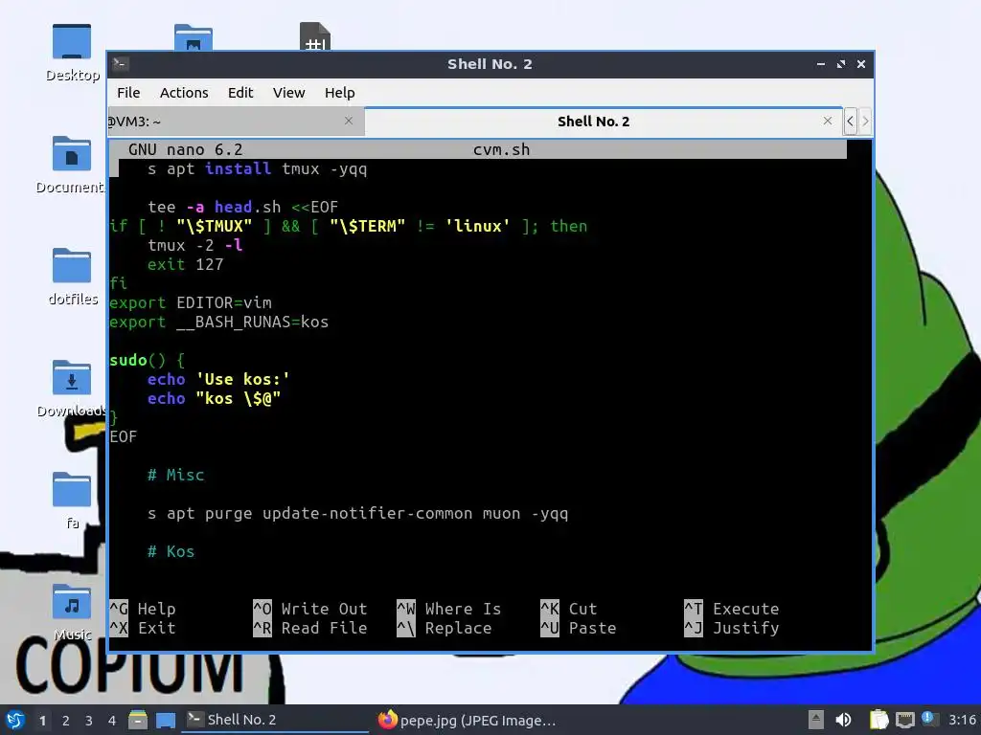
Task: Switch to pepe.jpg Firefox window in taskbar
Action: pos(468,720)
